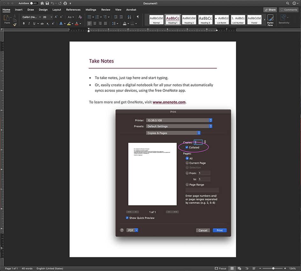Viewport: 301px width, 271px height.
Task: Toggle Show Quick Preview checkbox
Action: point(128,218)
